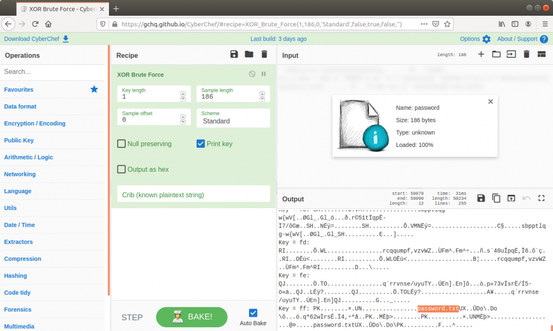Increment the Key length stepper
This screenshot has width=553, height=331.
click(x=183, y=94)
